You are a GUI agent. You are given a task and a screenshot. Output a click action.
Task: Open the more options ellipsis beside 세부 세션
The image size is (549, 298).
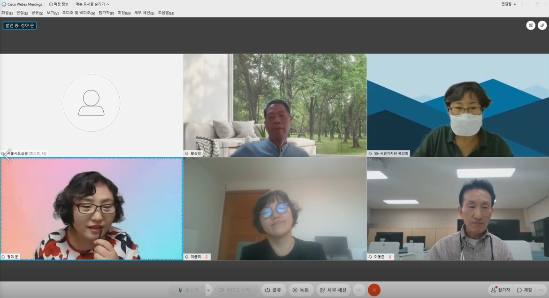(x=359, y=290)
